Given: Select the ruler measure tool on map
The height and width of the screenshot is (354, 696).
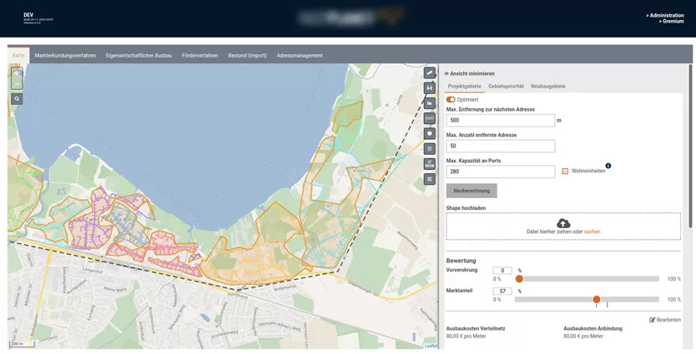Looking at the screenshot, I should pyautogui.click(x=430, y=73).
